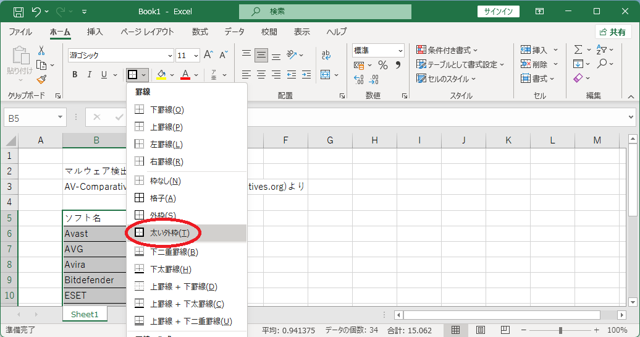Switch to the ページ レイアウト tab
This screenshot has width=640, height=337.
(148, 32)
